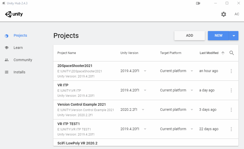Open the version dropdown for Version Control Example 2021
The height and width of the screenshot is (149, 244).
[x=143, y=110]
